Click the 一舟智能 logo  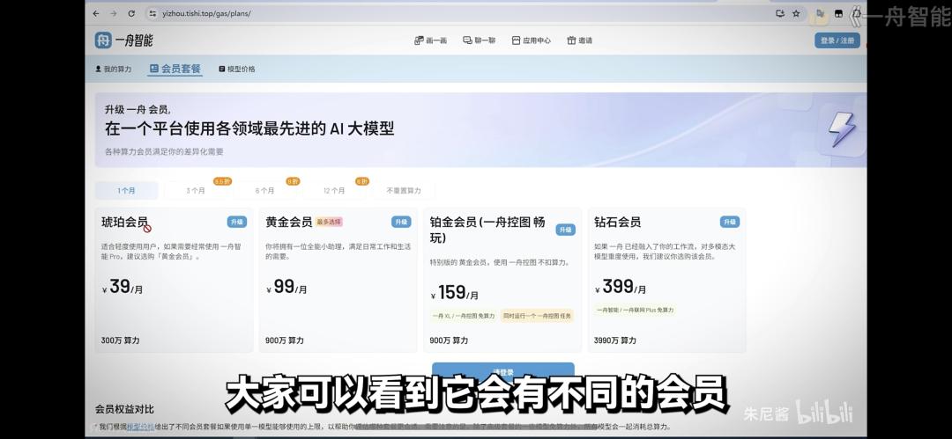click(124, 40)
